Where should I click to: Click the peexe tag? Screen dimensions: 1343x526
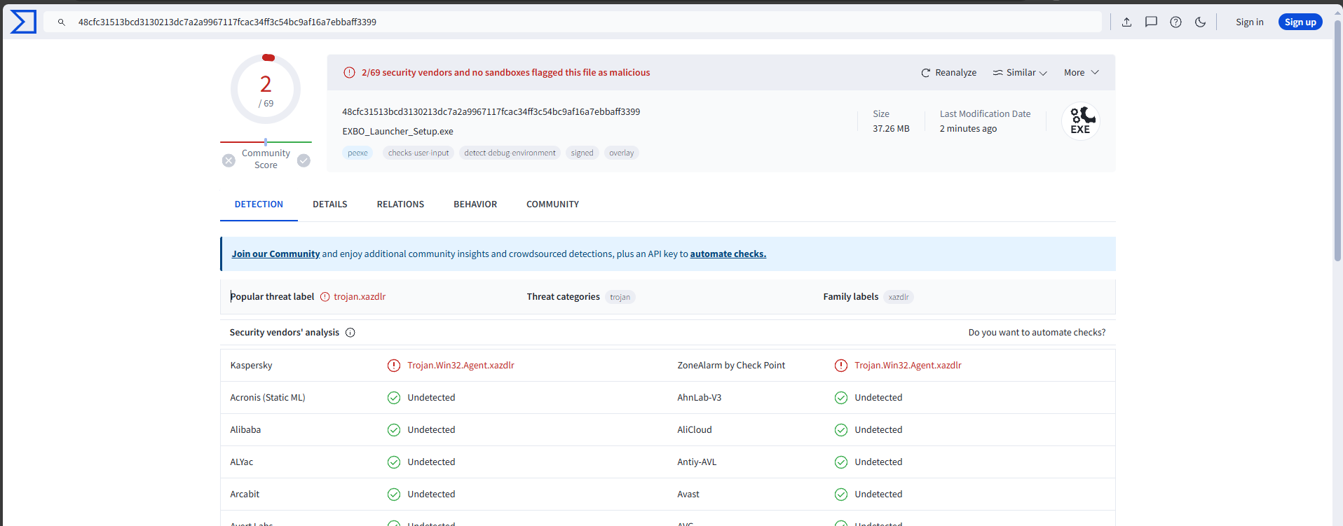357,153
